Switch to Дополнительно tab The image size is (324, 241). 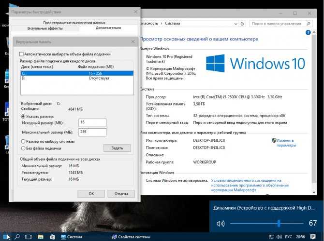coord(108,28)
